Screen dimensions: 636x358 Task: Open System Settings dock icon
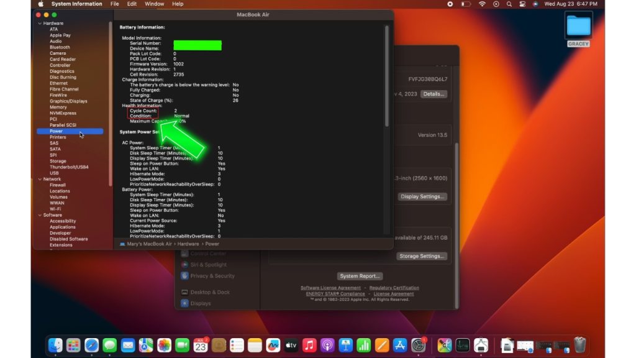coord(418,346)
